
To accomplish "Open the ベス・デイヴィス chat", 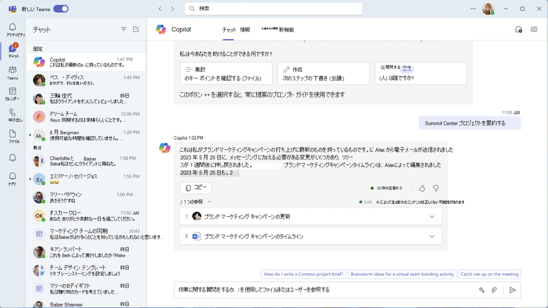I will coord(86,80).
